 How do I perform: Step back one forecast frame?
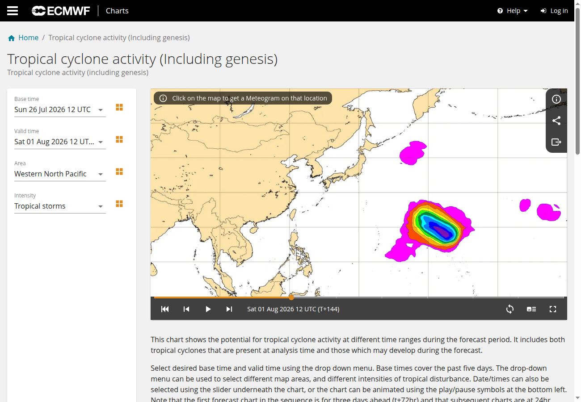point(186,309)
